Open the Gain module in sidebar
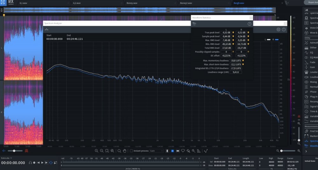 click(311, 67)
